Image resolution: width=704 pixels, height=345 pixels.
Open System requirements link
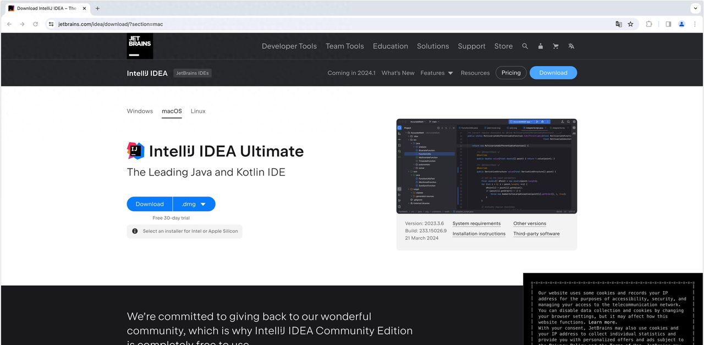(x=476, y=223)
